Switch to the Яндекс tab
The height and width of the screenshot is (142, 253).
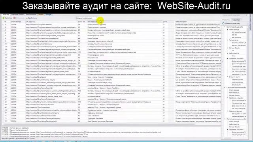click(41, 15)
